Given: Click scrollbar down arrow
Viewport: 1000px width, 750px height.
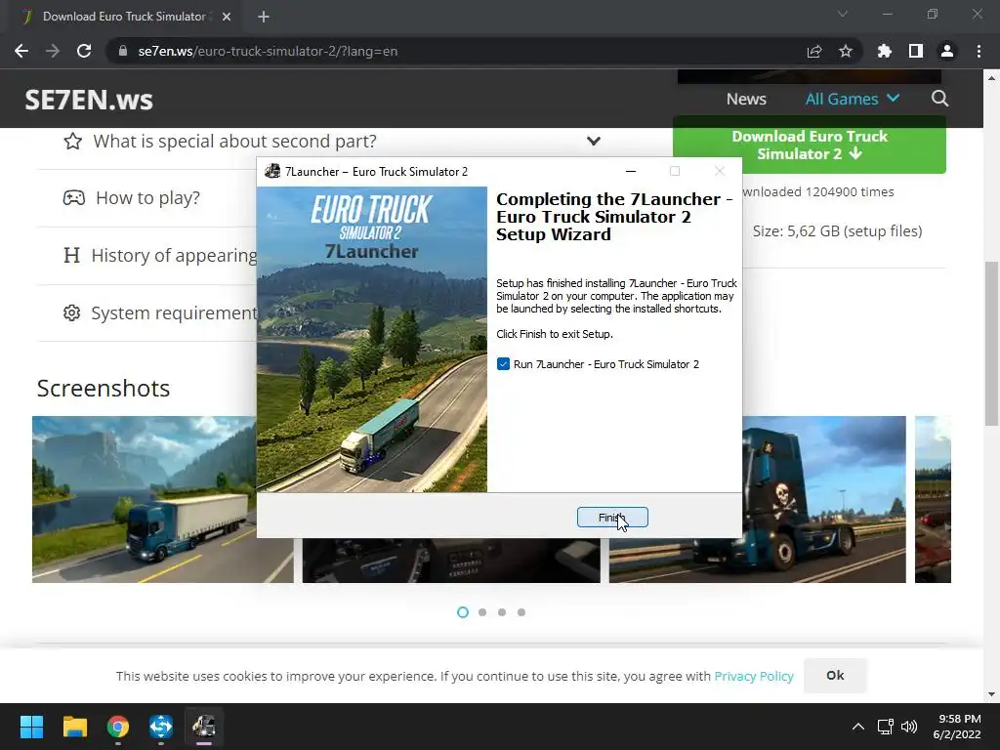Looking at the screenshot, I should pos(991,694).
